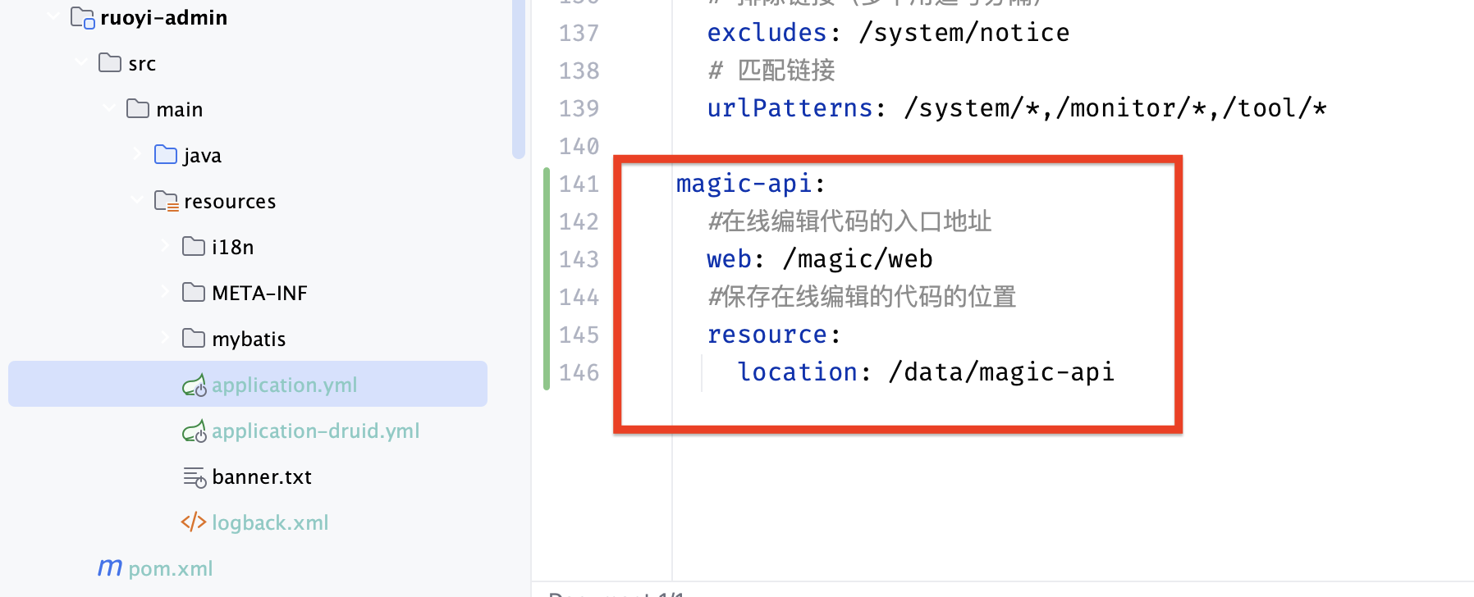Click the web key on line 143
Viewport: 1474px width, 597px height.
click(730, 259)
